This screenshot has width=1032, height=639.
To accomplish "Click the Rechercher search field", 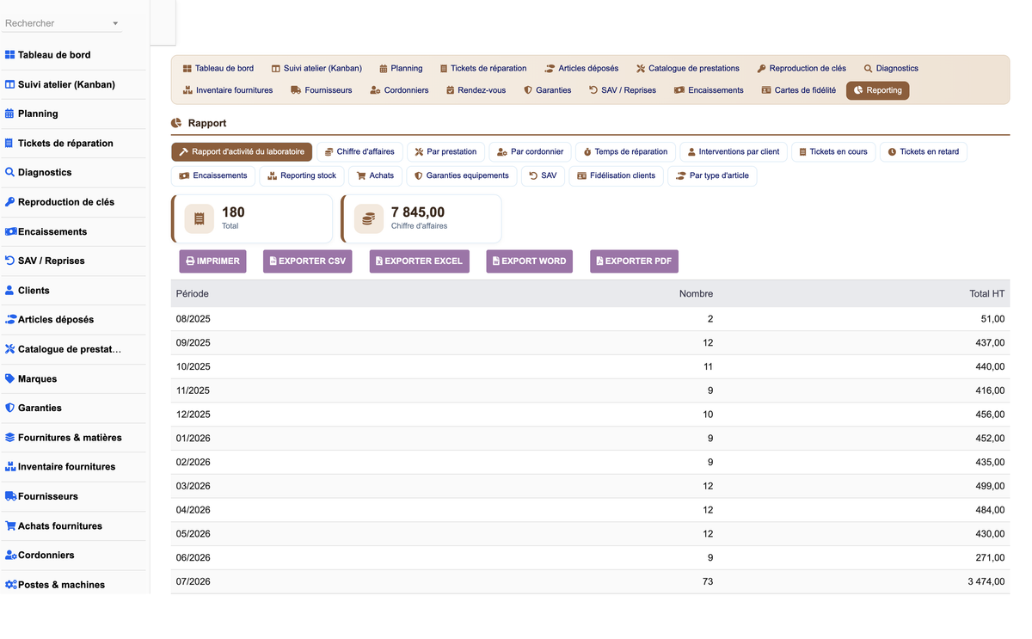I will click(x=62, y=23).
